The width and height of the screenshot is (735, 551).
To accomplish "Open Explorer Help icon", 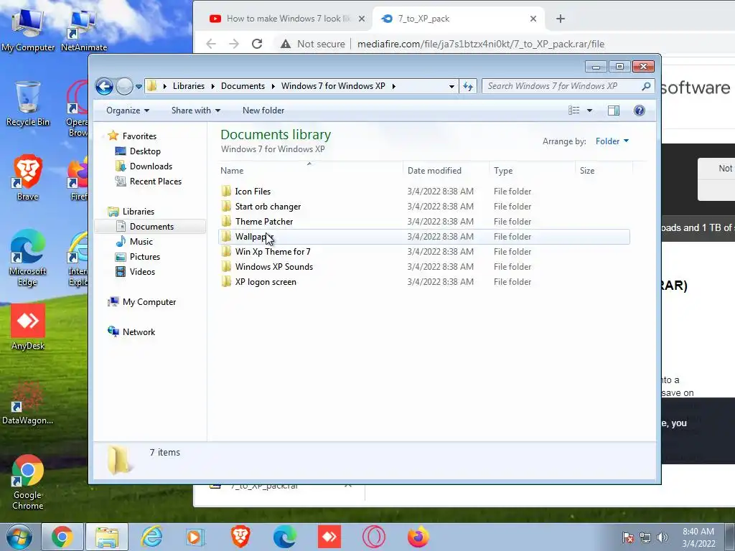I will click(x=640, y=110).
